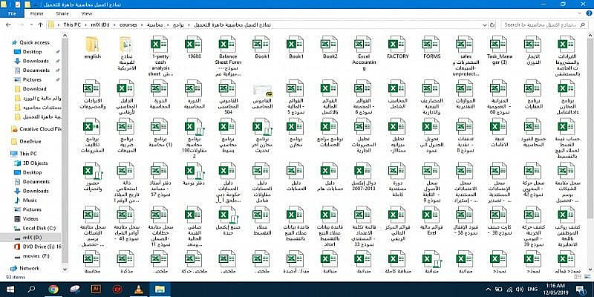The image size is (594, 297).
Task: Open the 19688 Excel file
Action: [194, 48]
